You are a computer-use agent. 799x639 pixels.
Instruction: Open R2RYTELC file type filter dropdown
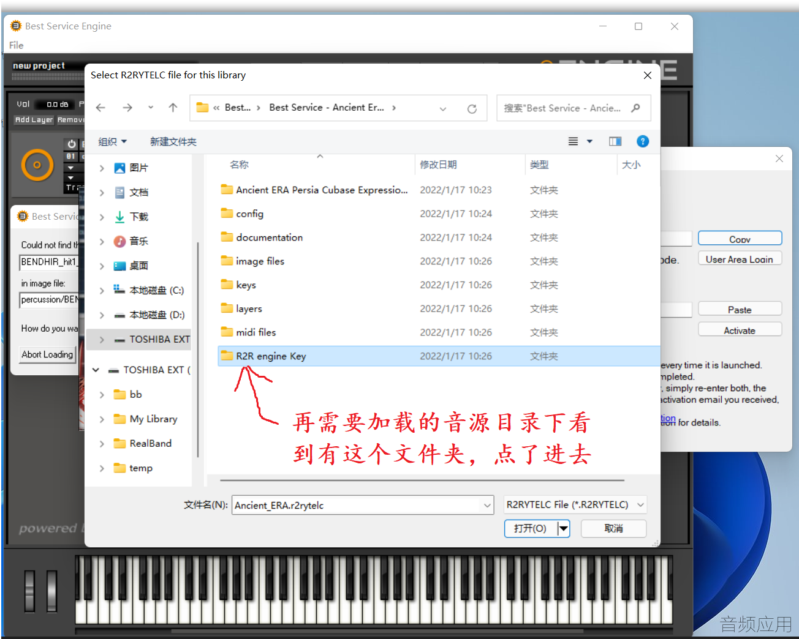[575, 505]
